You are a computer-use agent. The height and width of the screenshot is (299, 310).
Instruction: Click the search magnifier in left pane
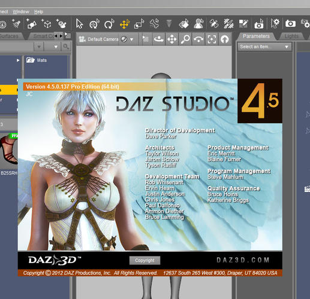66,47
